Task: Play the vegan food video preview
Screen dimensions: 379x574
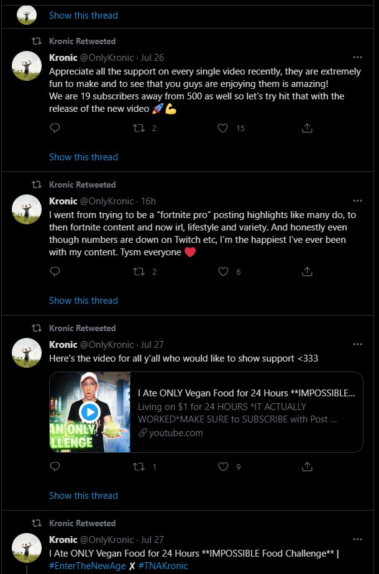Action: [90, 412]
